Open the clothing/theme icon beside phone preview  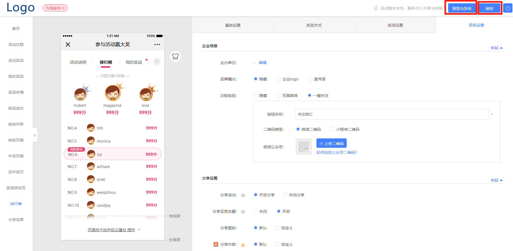pyautogui.click(x=175, y=56)
